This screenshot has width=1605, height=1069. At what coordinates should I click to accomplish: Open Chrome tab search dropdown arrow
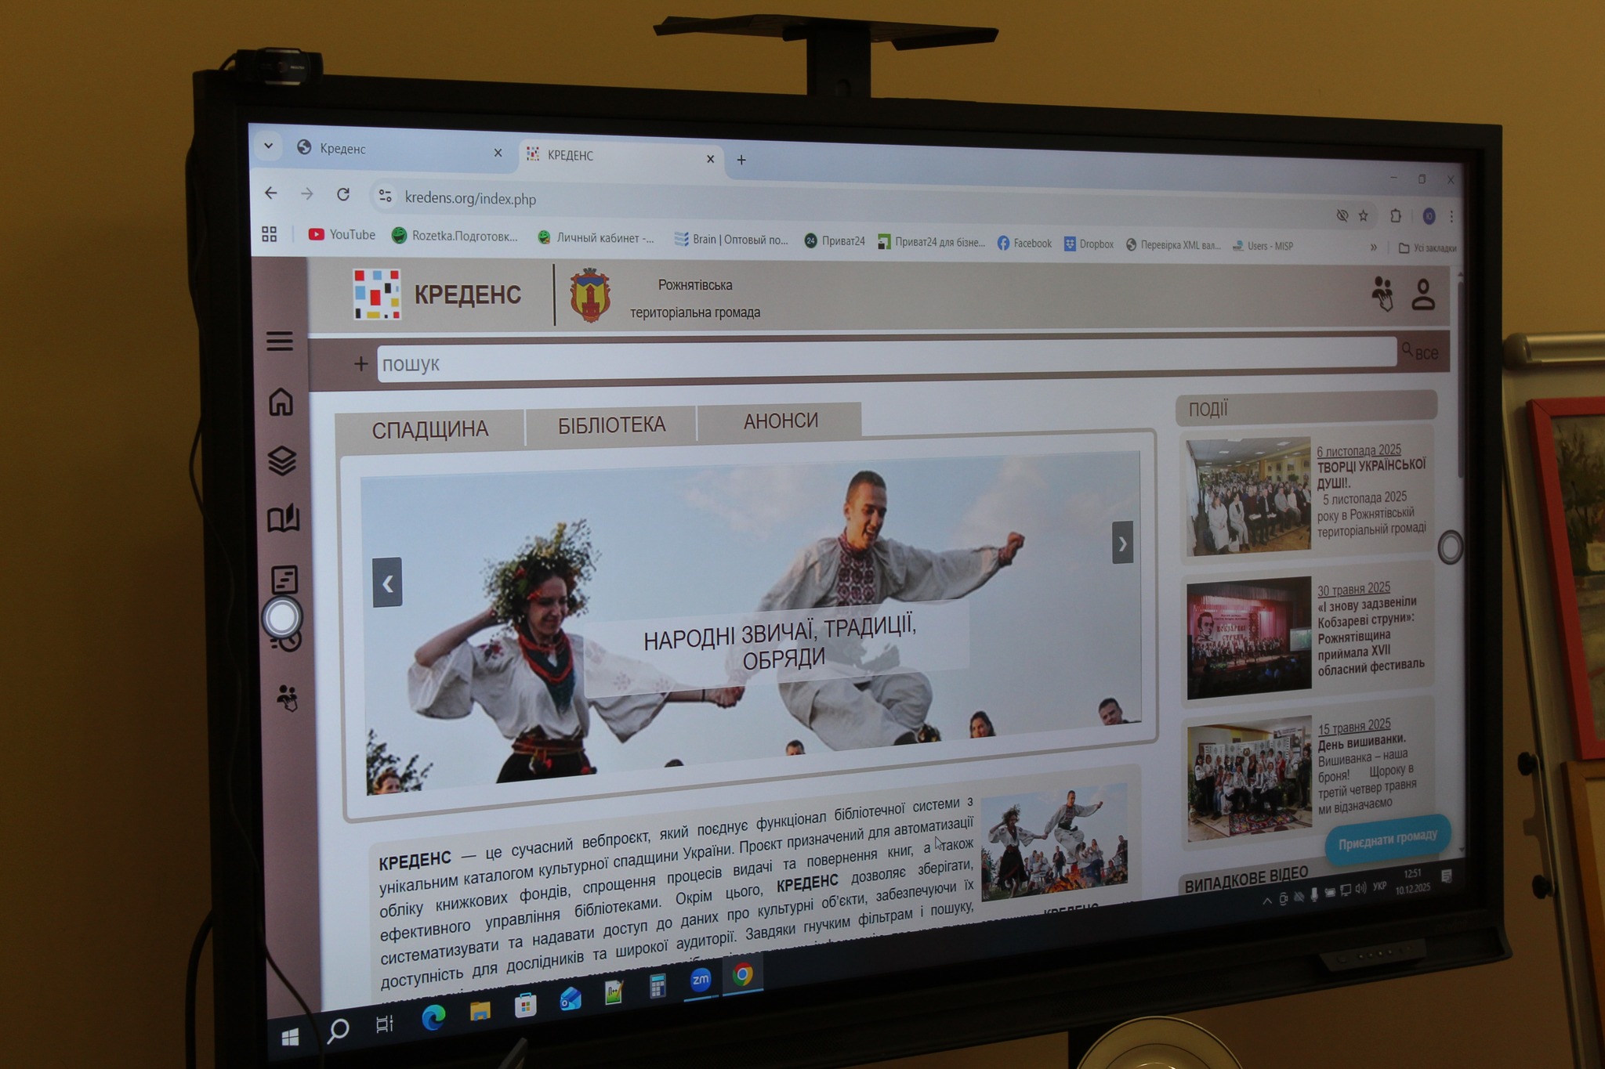tap(268, 146)
